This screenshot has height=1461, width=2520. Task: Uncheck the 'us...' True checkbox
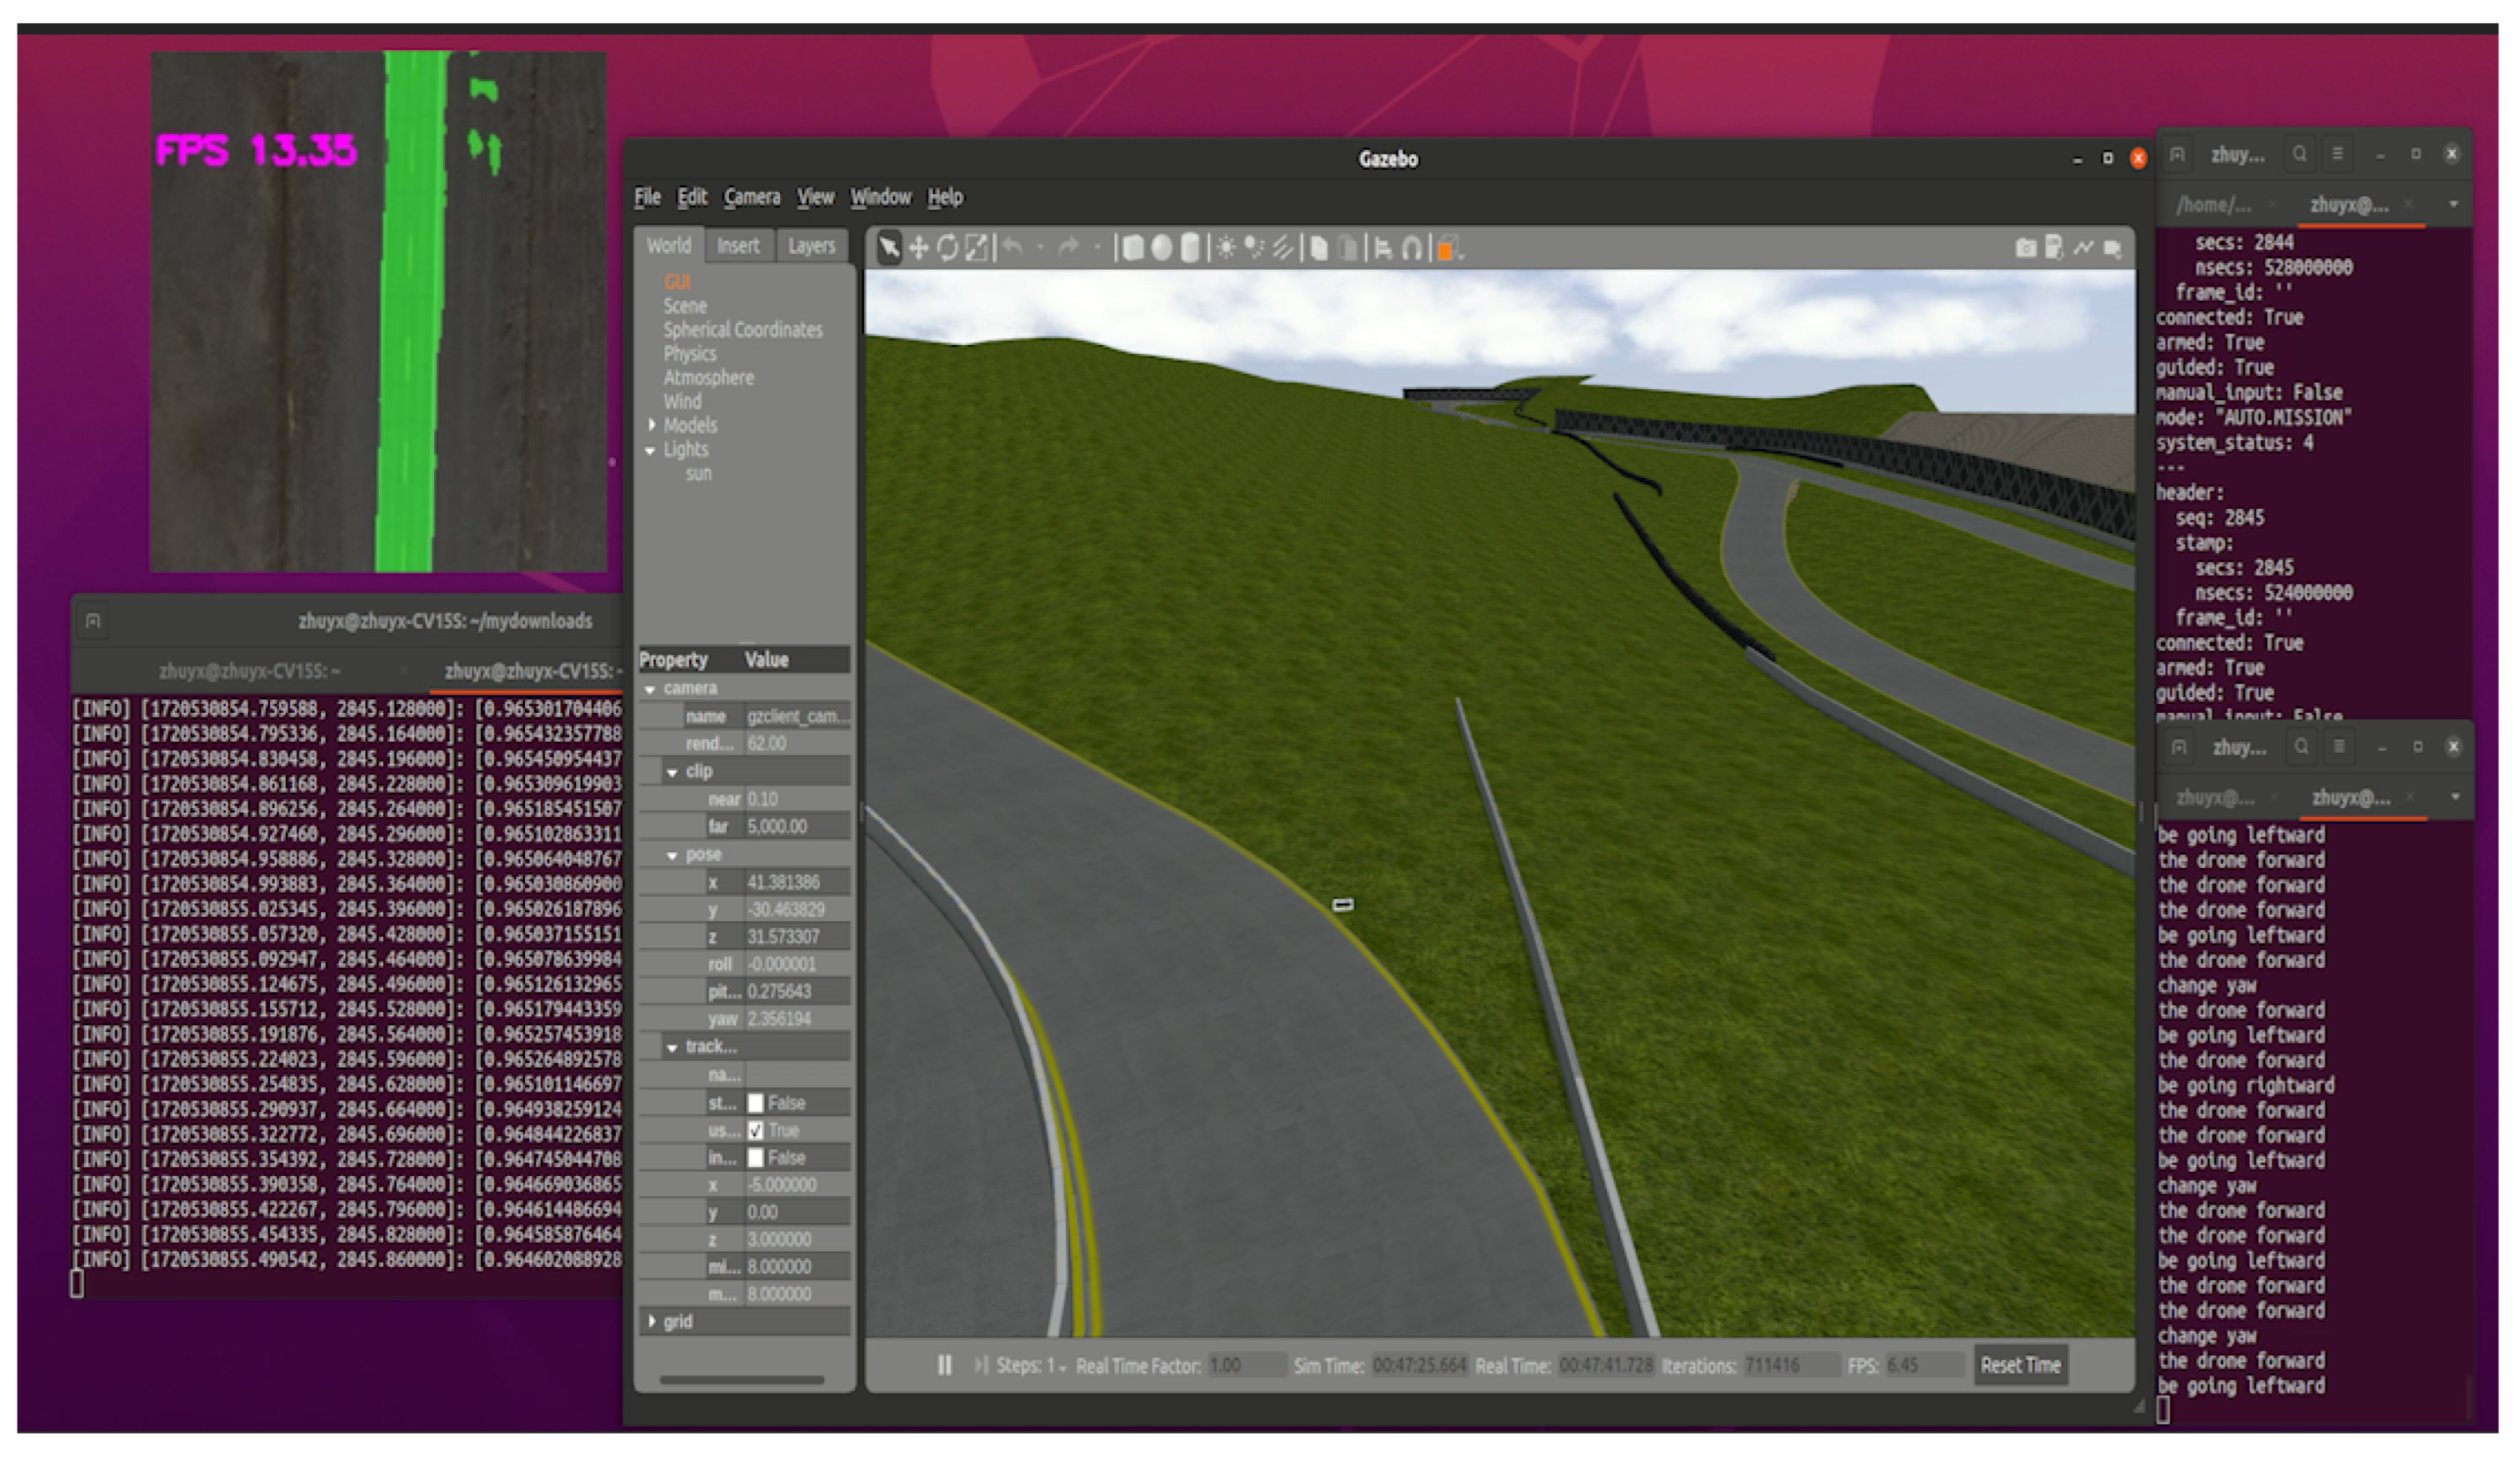click(x=756, y=1130)
